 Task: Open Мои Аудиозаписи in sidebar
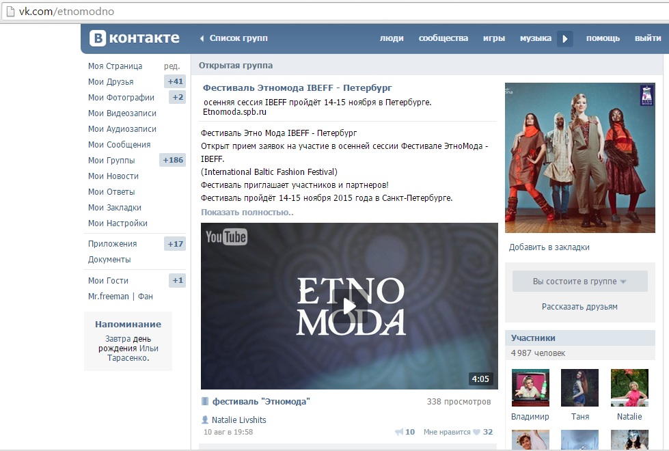click(122, 129)
